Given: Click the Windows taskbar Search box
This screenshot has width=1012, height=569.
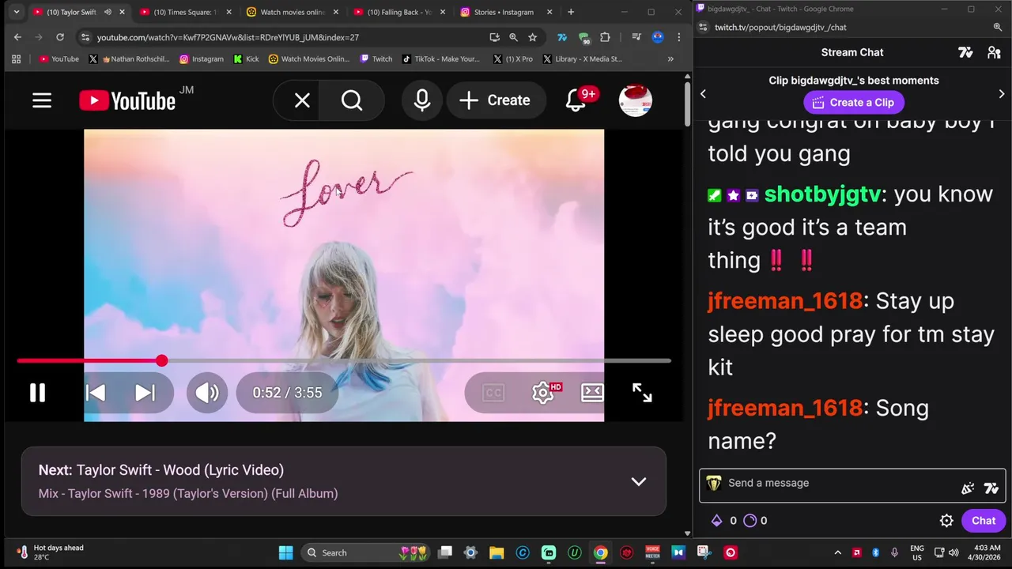Looking at the screenshot, I should (x=366, y=552).
